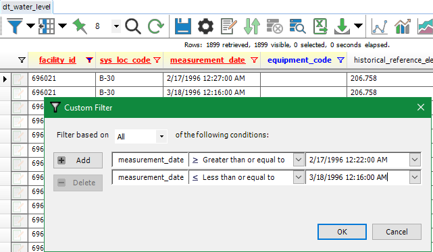Click the column chooser grid icon

(x=46, y=26)
